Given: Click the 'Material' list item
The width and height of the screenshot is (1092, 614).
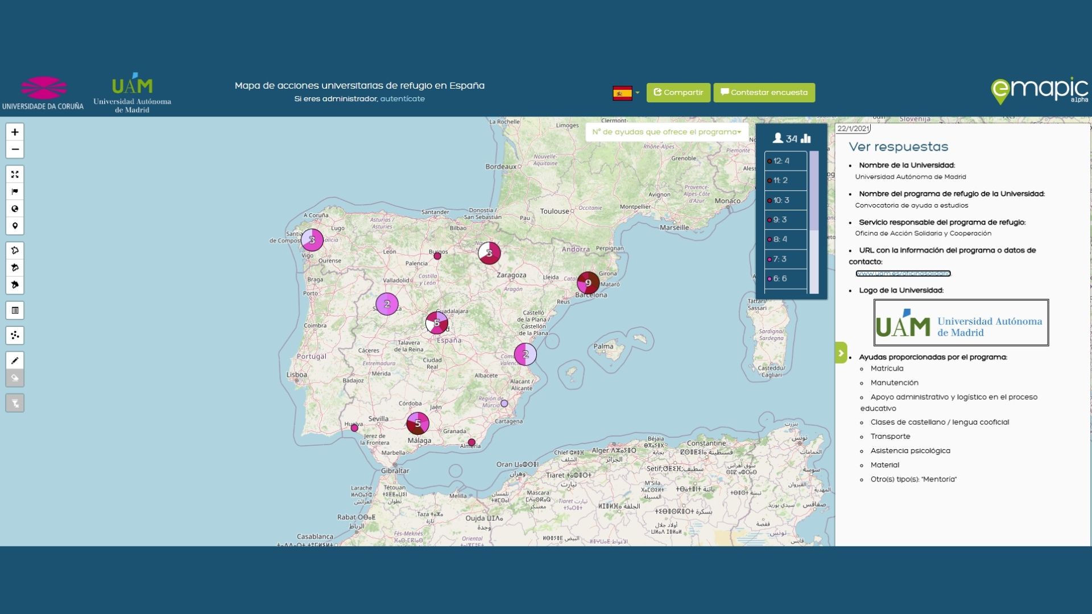Looking at the screenshot, I should (884, 464).
